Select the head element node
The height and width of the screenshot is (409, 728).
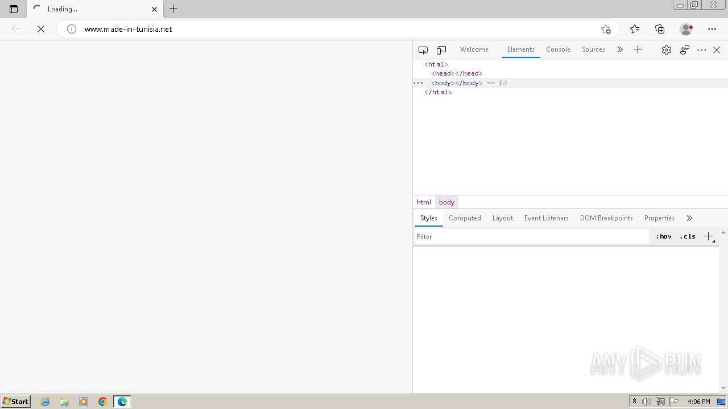point(457,73)
